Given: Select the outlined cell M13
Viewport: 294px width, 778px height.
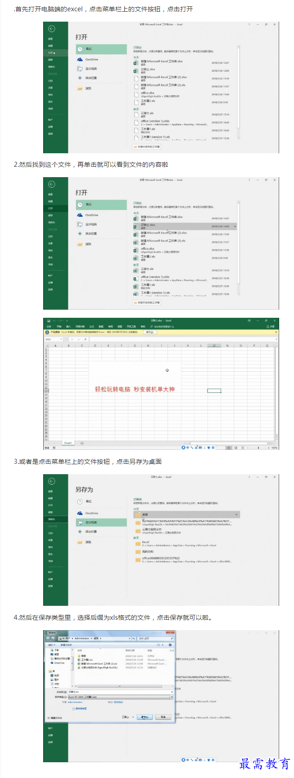Looking at the screenshot, I should click(214, 391).
